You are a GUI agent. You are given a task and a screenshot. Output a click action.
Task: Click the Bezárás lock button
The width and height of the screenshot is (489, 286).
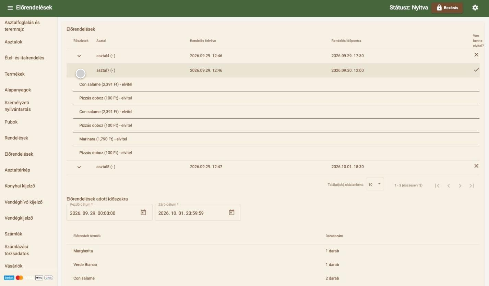pyautogui.click(x=447, y=8)
